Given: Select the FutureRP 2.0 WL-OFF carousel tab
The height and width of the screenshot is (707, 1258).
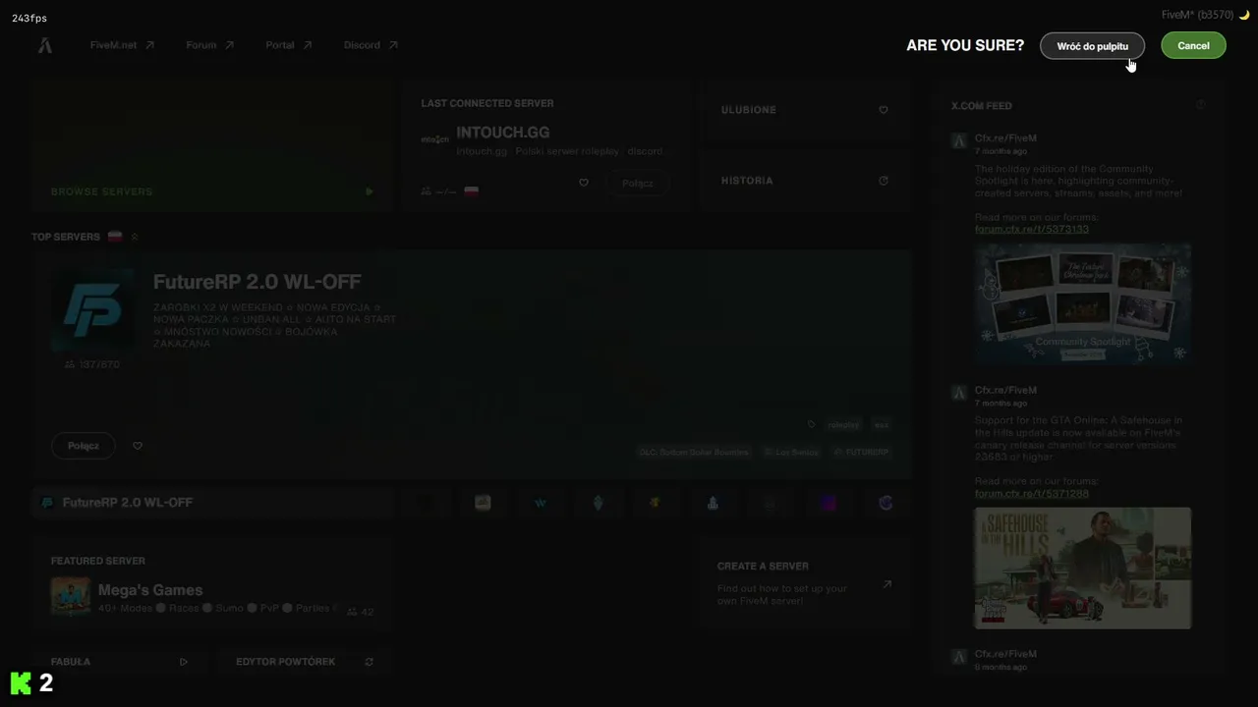Looking at the screenshot, I should pos(212,503).
